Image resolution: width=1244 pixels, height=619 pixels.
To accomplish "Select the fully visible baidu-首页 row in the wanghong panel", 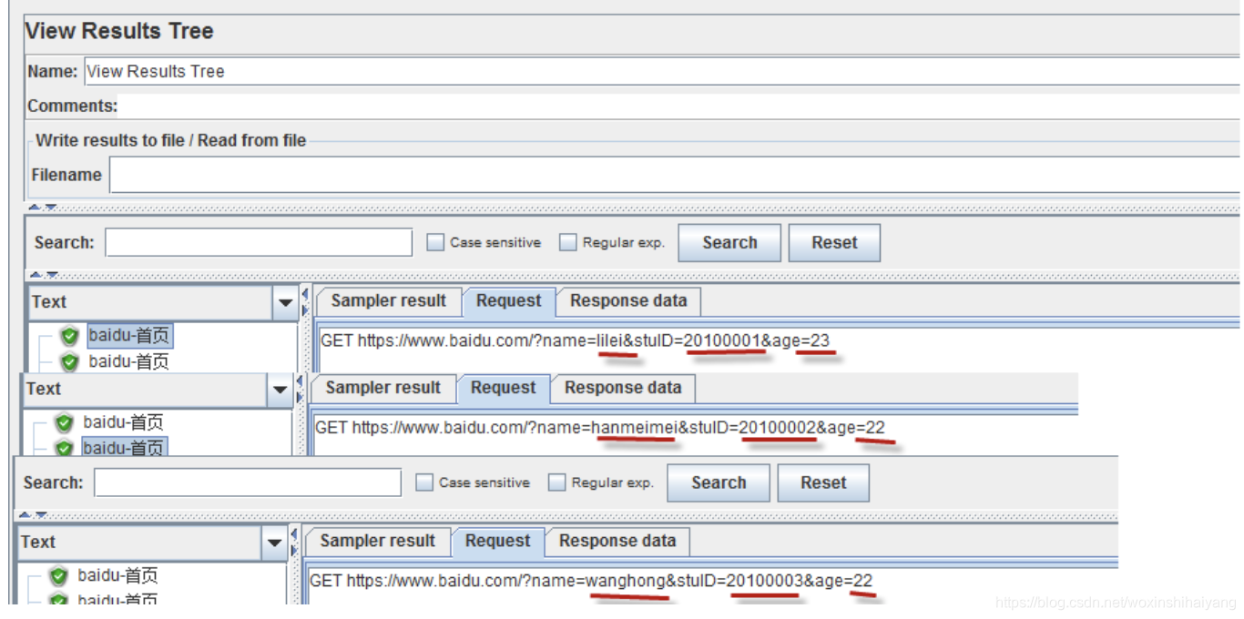I will (x=117, y=575).
